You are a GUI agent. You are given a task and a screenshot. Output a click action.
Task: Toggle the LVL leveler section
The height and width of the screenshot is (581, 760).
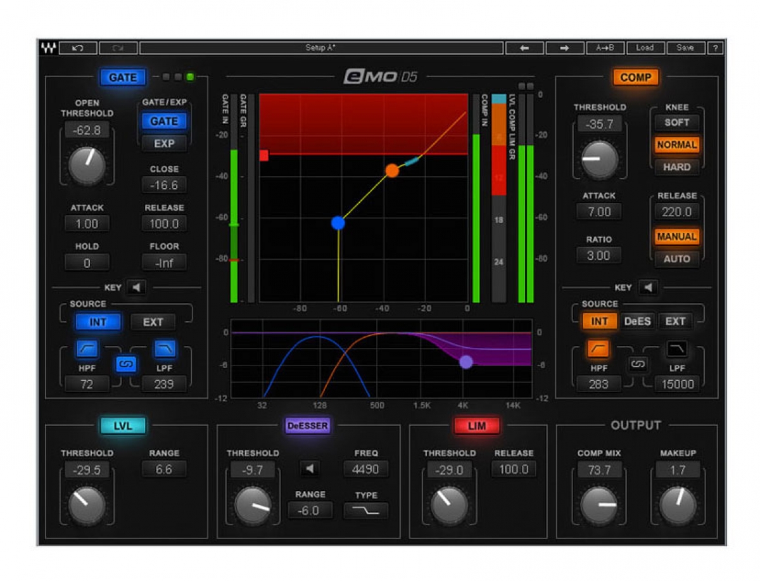click(123, 426)
